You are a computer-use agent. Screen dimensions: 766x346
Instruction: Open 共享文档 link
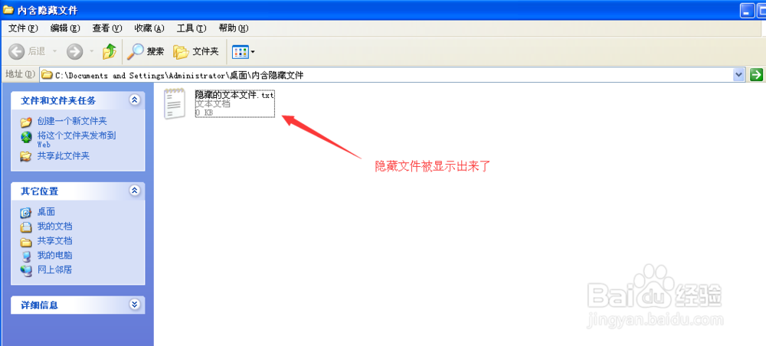(54, 240)
